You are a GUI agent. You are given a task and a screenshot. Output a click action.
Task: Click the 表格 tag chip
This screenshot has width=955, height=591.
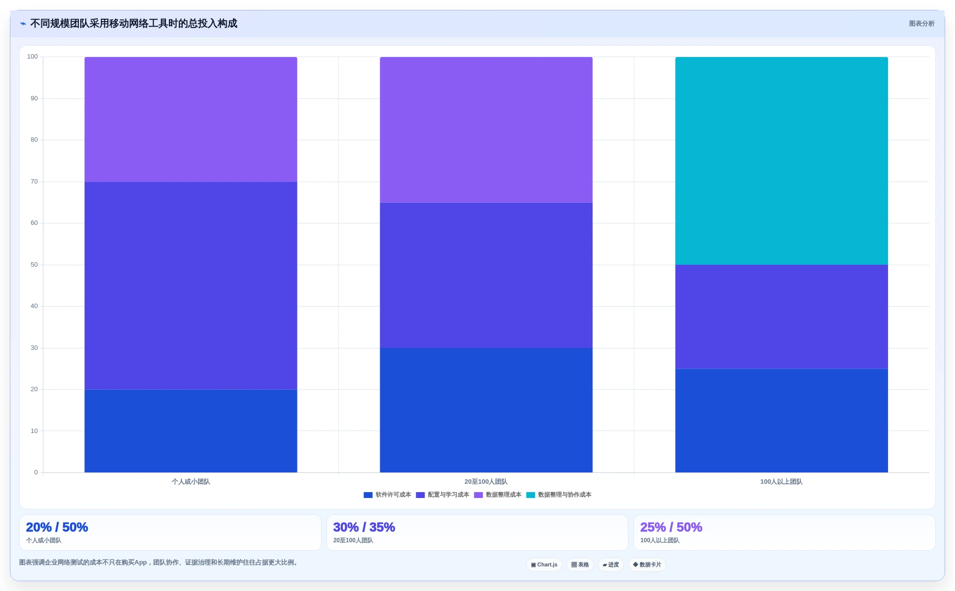[x=580, y=565]
